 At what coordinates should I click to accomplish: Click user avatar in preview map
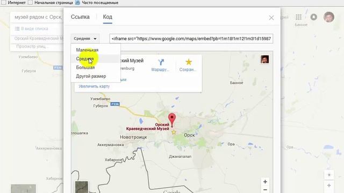coord(265,60)
